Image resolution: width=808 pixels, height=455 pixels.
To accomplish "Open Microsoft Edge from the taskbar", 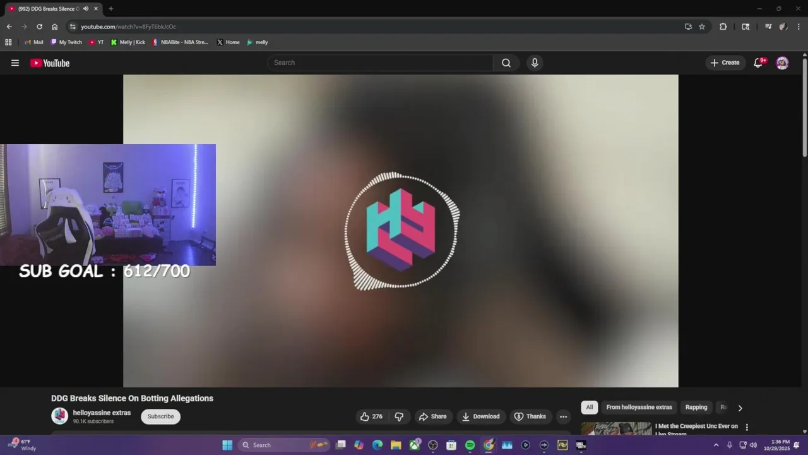I will (377, 445).
